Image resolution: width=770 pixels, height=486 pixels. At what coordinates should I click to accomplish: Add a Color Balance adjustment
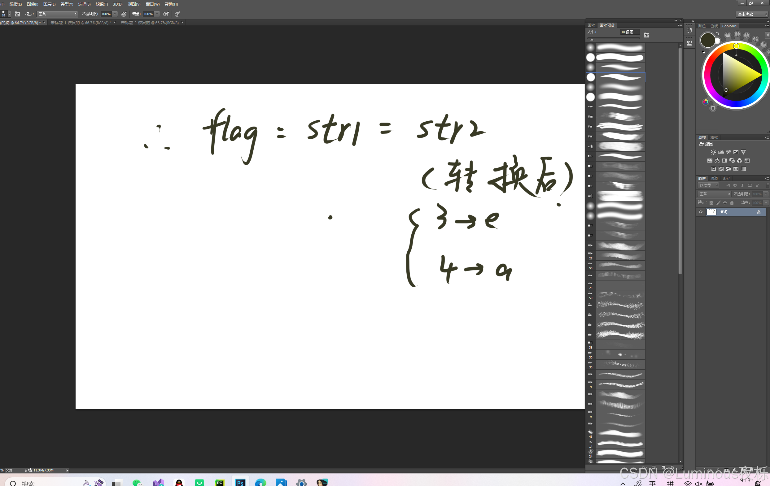[717, 160]
